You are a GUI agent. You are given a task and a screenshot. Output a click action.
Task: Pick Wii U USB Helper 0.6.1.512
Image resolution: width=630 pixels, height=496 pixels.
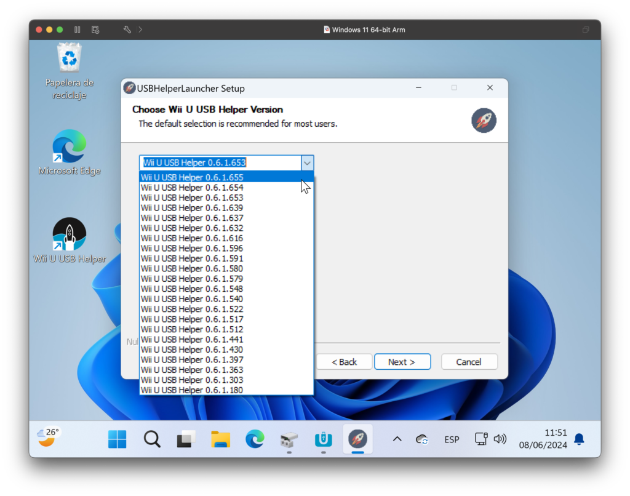point(226,329)
